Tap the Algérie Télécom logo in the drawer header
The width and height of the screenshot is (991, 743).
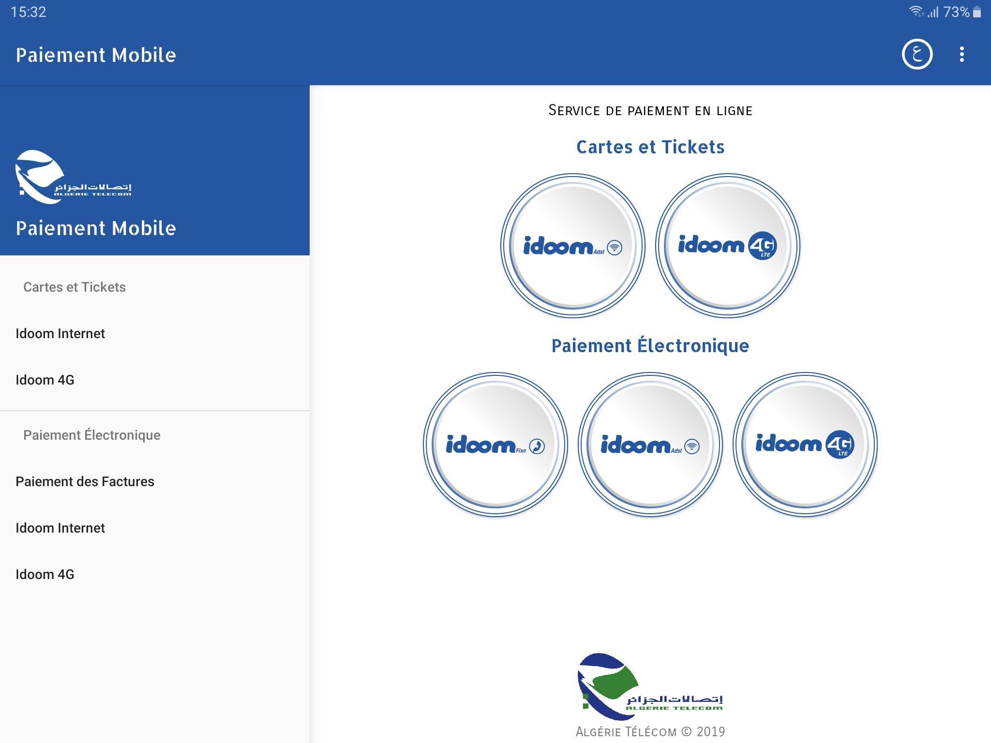[74, 177]
